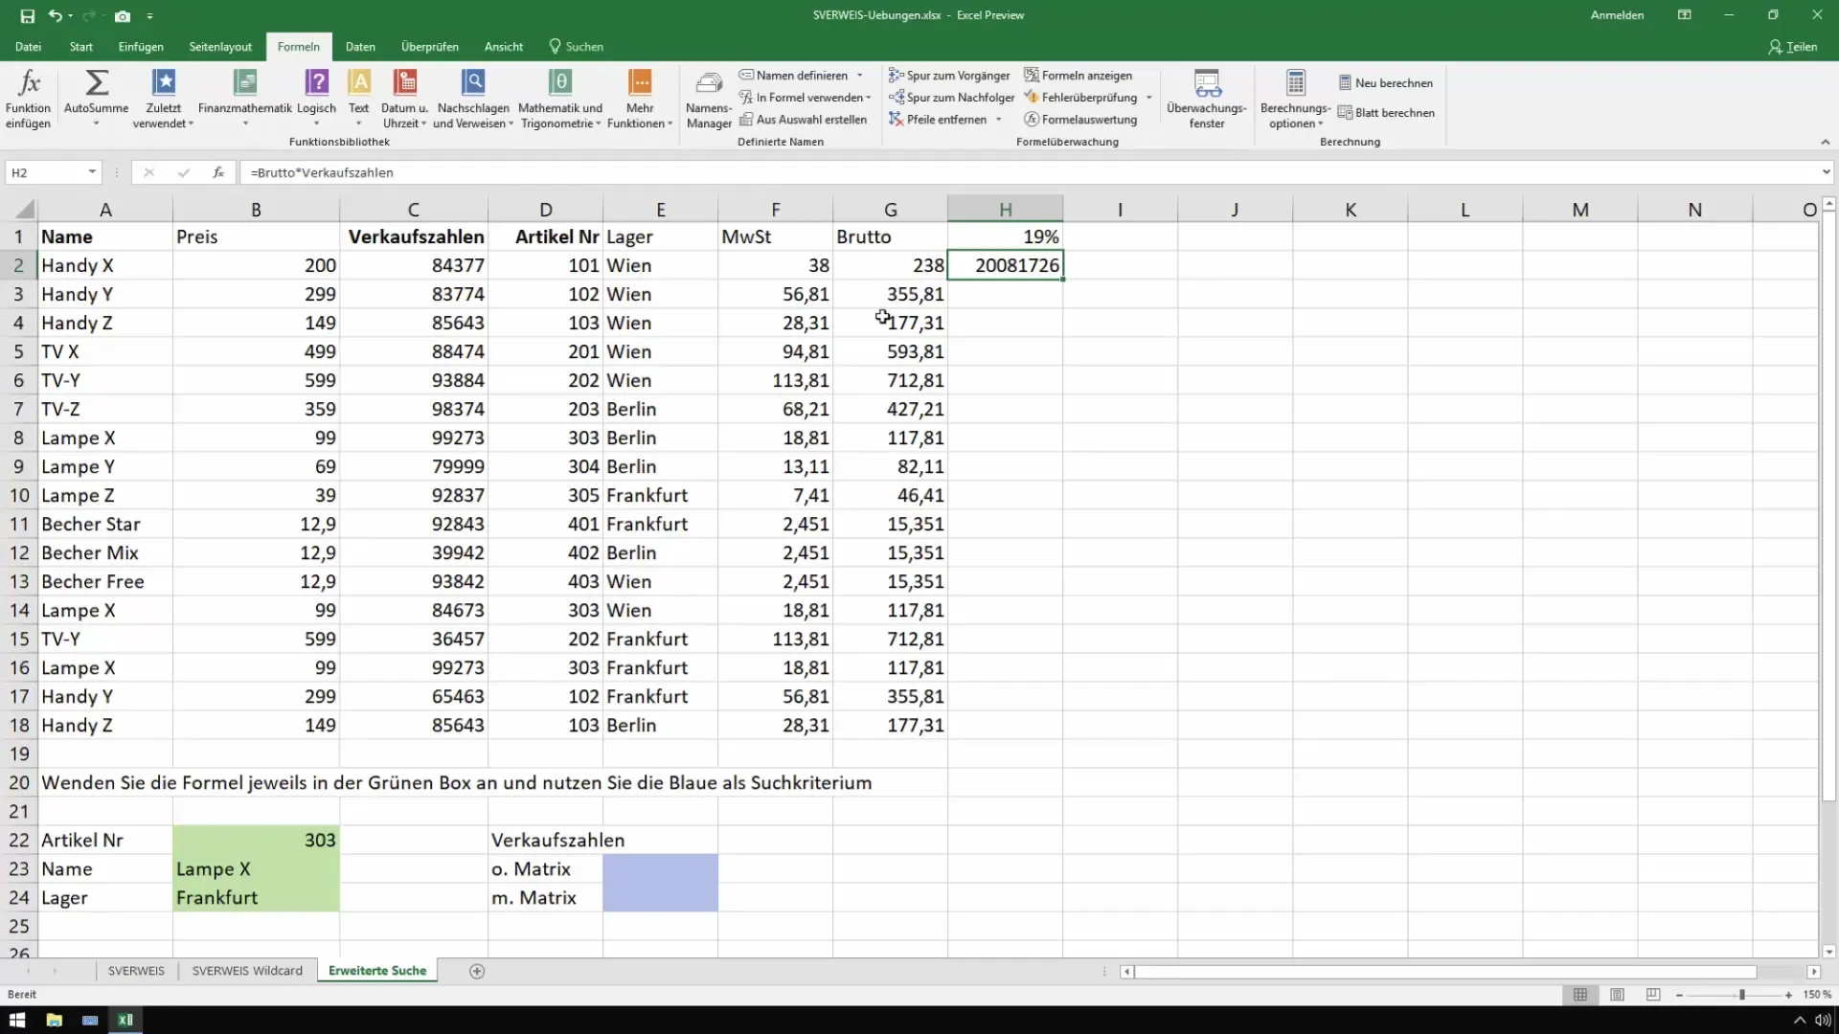Image resolution: width=1839 pixels, height=1034 pixels.
Task: Open Datum u. Uhrzeit functions
Action: click(x=404, y=99)
